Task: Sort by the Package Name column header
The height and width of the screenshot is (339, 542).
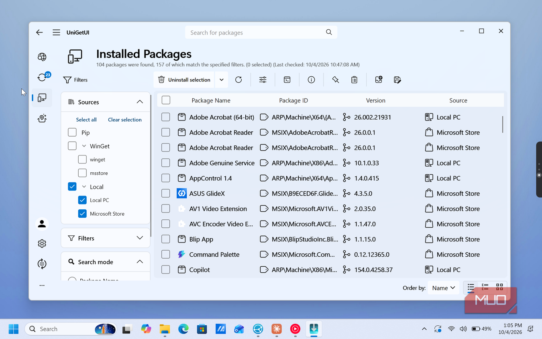Action: (211, 100)
